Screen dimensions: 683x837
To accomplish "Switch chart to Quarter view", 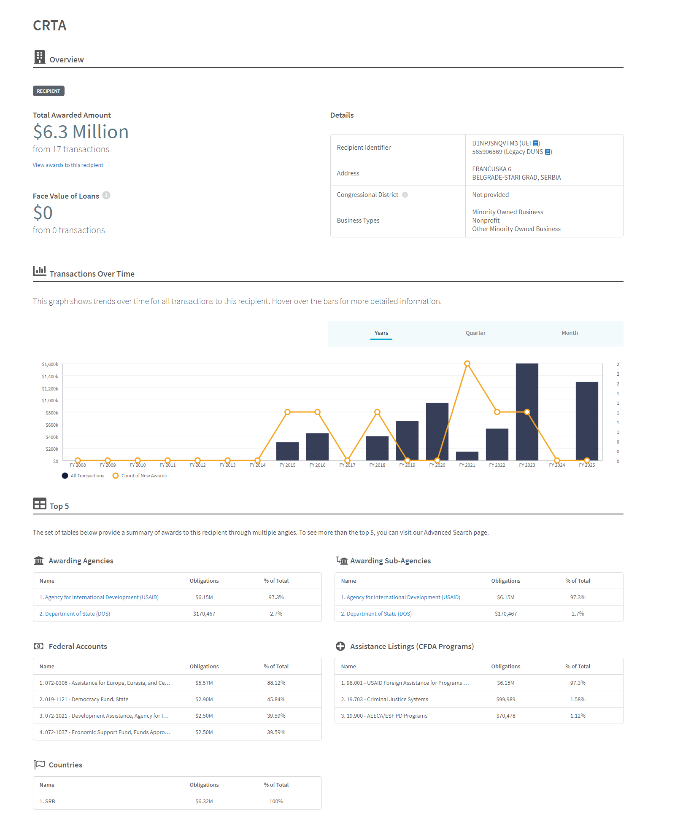I will 475,333.
